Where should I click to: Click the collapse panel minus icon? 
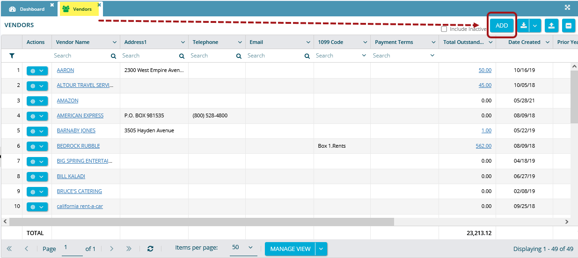569,26
